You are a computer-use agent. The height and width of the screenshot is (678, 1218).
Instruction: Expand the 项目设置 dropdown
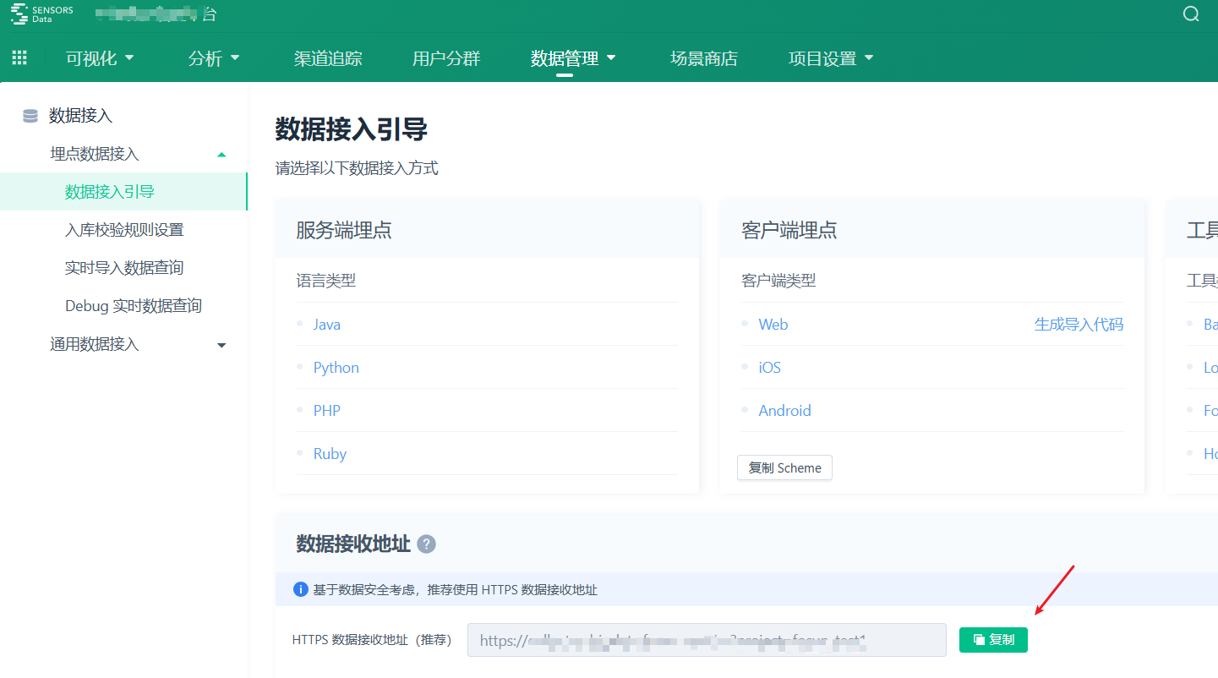[x=830, y=58]
